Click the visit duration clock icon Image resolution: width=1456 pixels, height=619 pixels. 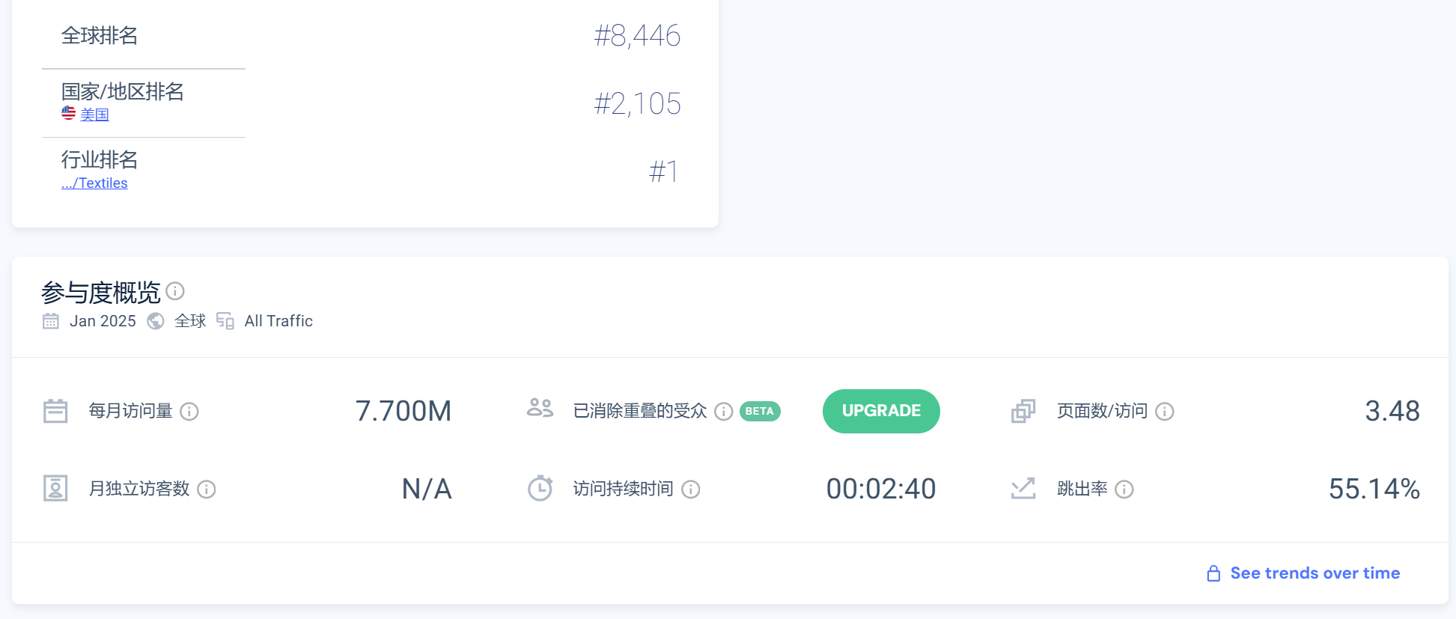(540, 488)
